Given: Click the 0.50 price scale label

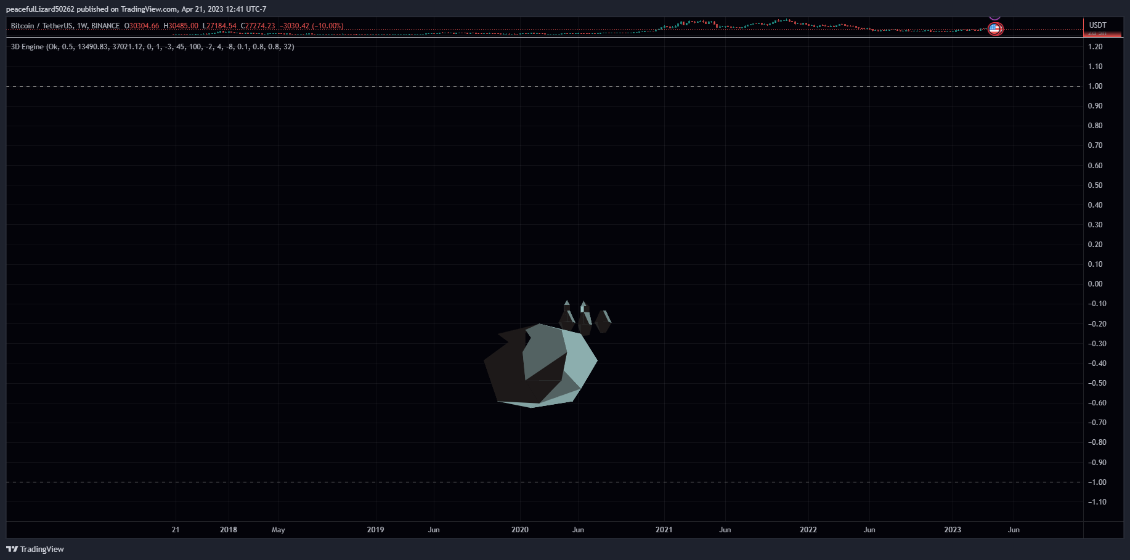Looking at the screenshot, I should click(x=1095, y=185).
